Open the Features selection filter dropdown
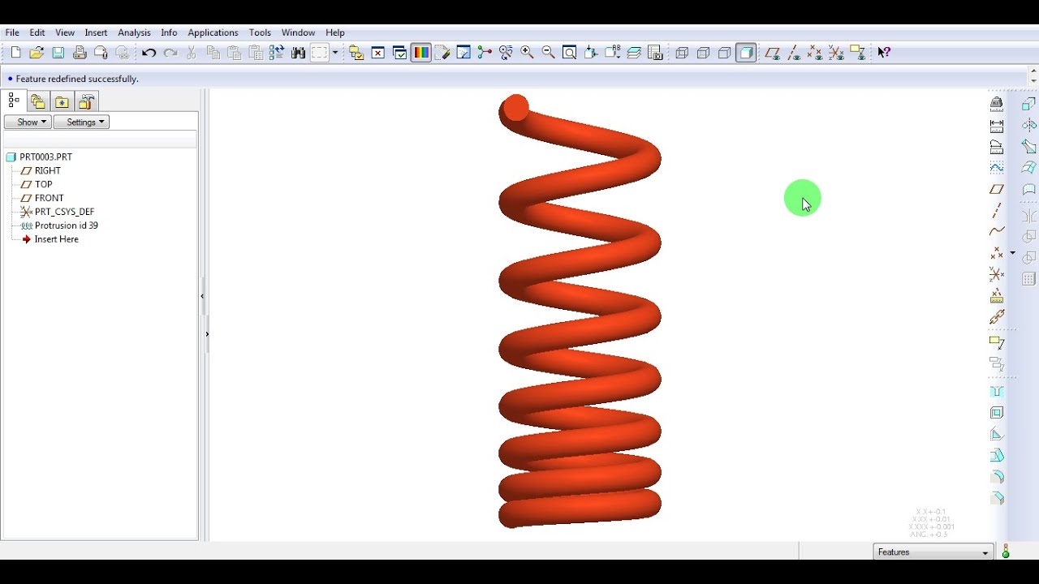The image size is (1039, 584). click(933, 552)
